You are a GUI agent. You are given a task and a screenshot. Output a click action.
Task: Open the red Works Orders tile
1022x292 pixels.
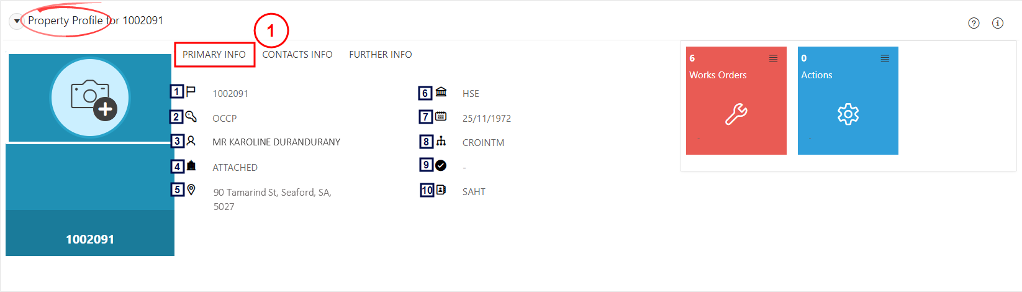(736, 101)
